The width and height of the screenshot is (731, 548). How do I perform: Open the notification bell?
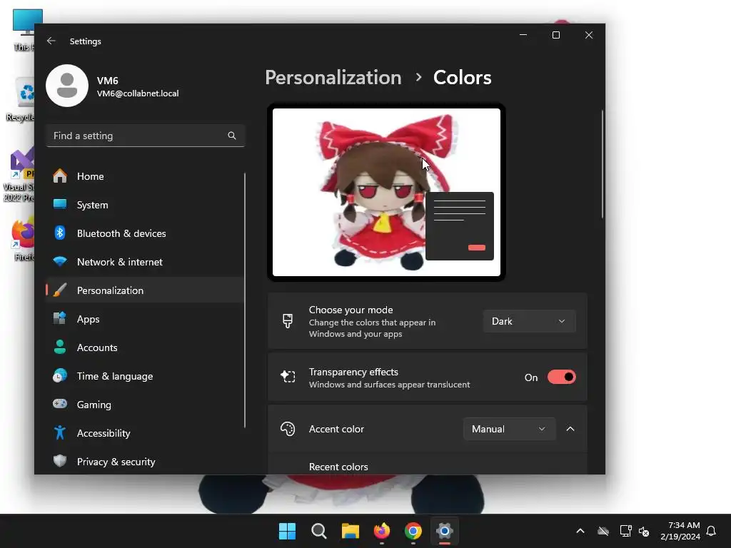711,531
